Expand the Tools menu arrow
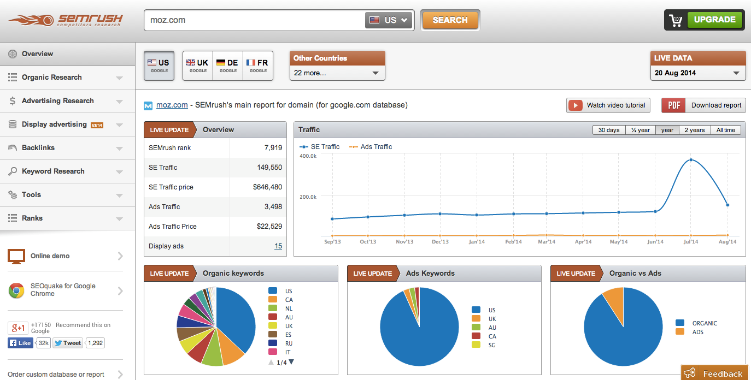 pos(119,195)
